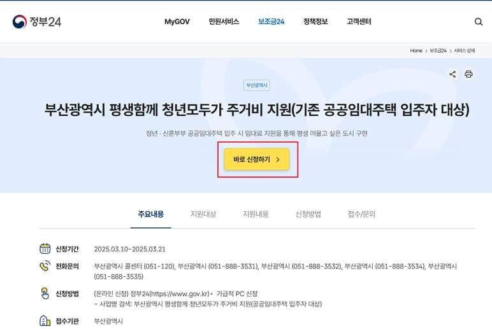The width and height of the screenshot is (492, 329).
Task: Click the 전화문의 call center numbers text
Action: tap(275, 271)
